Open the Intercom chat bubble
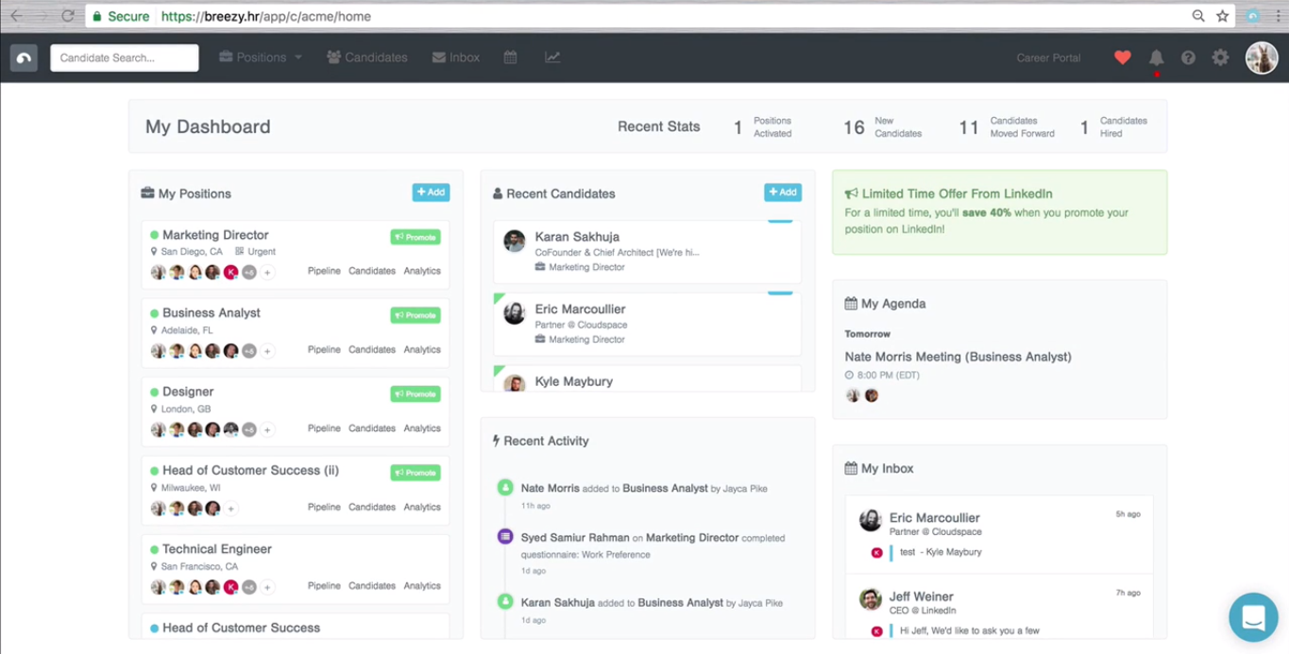Screen dimensions: 1289x654 point(1253,617)
